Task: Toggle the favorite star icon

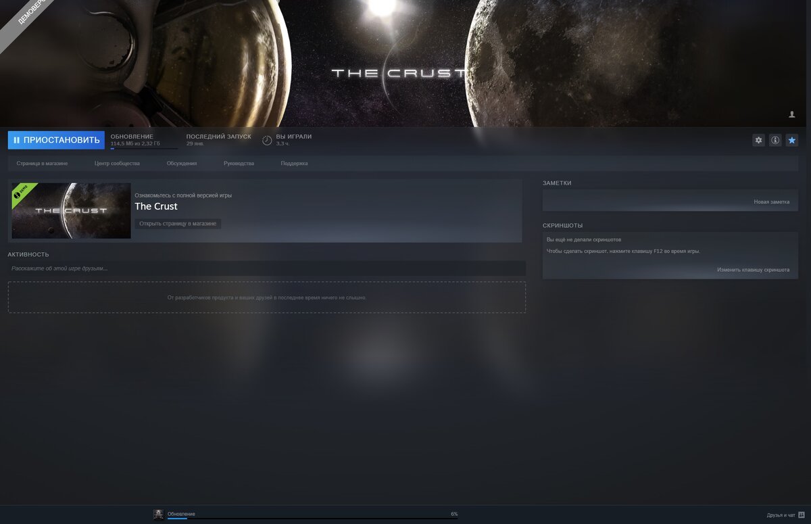Action: tap(792, 140)
